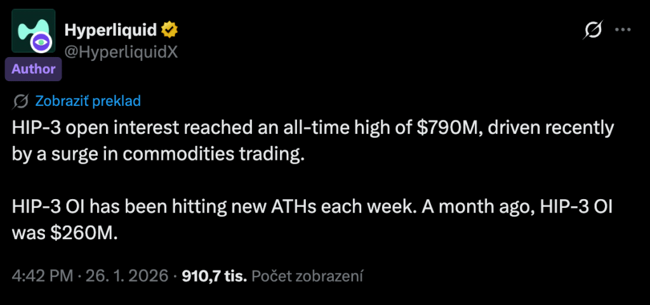The width and height of the screenshot is (650, 305).
Task: Click the $790M figure in the post
Action: [x=444, y=128]
